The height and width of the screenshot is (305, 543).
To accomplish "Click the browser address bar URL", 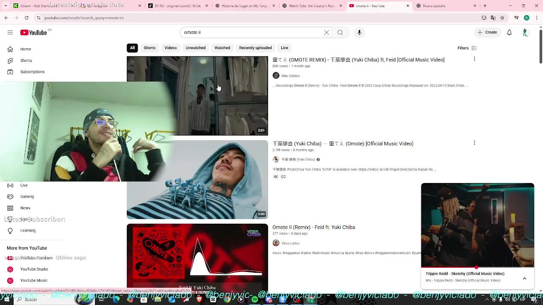I will (x=84, y=18).
